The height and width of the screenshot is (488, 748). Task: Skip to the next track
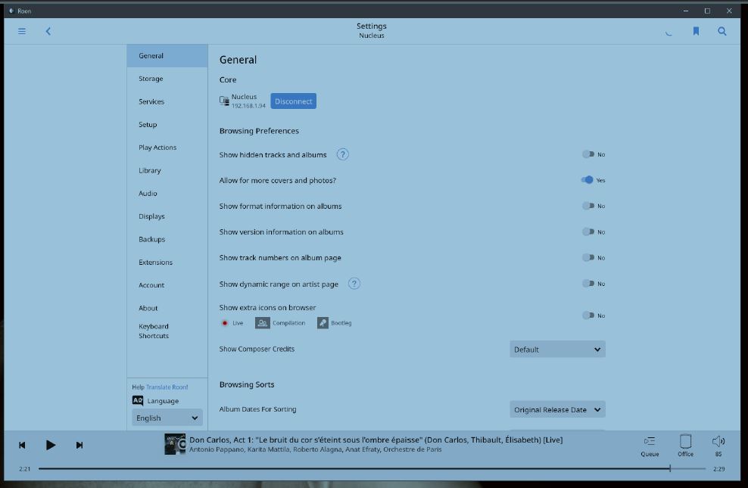click(79, 445)
